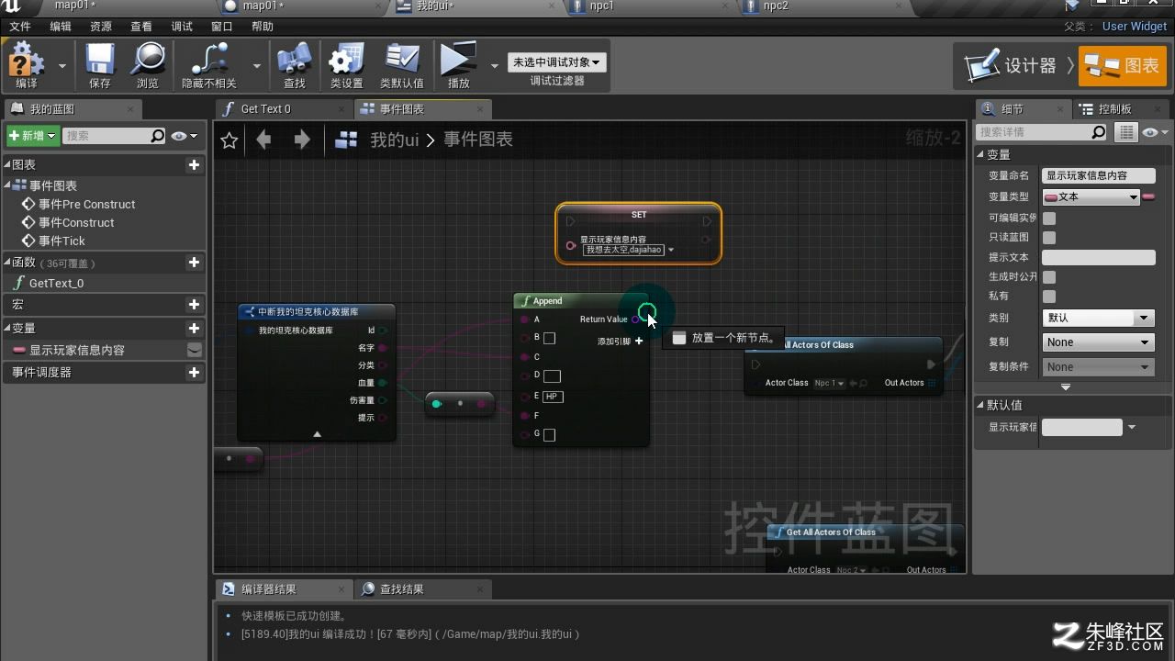Click the Play (播放) toolbar icon
Image resolution: width=1175 pixels, height=661 pixels.
[x=458, y=59]
